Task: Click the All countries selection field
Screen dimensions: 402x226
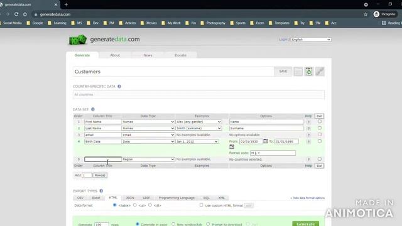Action: pos(198,95)
